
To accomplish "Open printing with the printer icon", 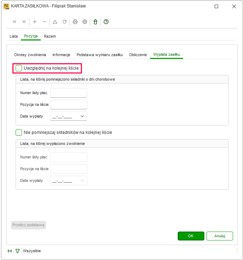I will coord(75,22).
